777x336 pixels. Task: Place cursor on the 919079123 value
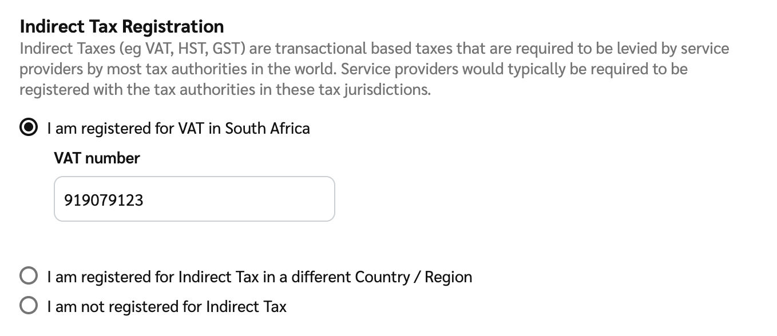click(x=104, y=200)
